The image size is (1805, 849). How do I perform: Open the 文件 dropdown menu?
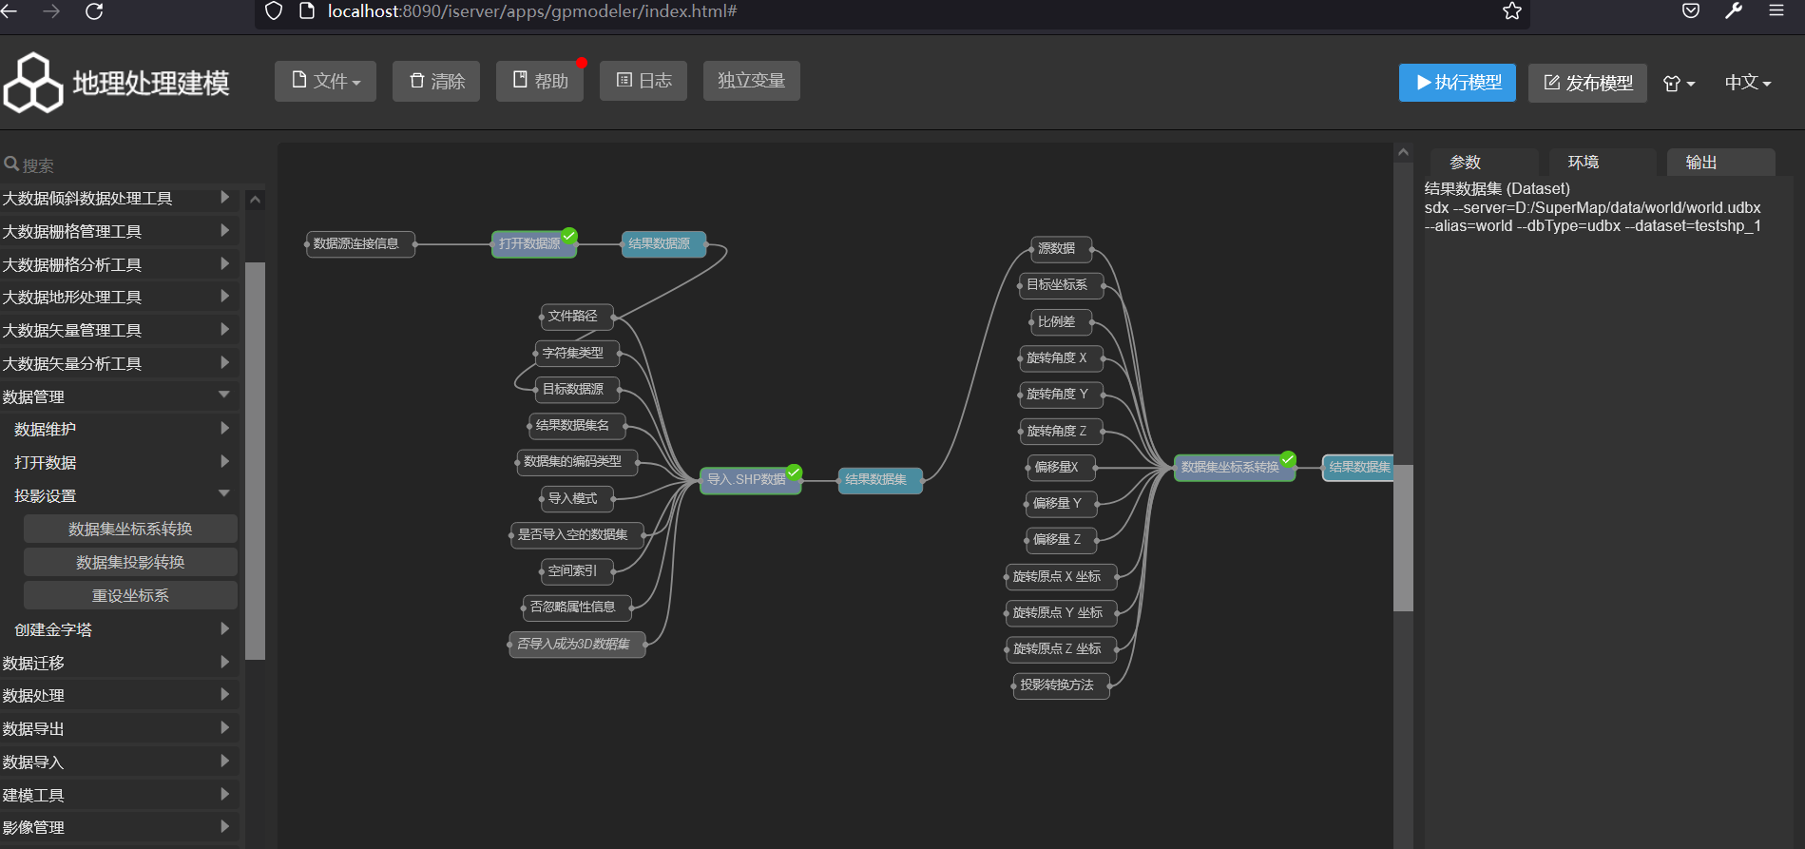[x=325, y=82]
